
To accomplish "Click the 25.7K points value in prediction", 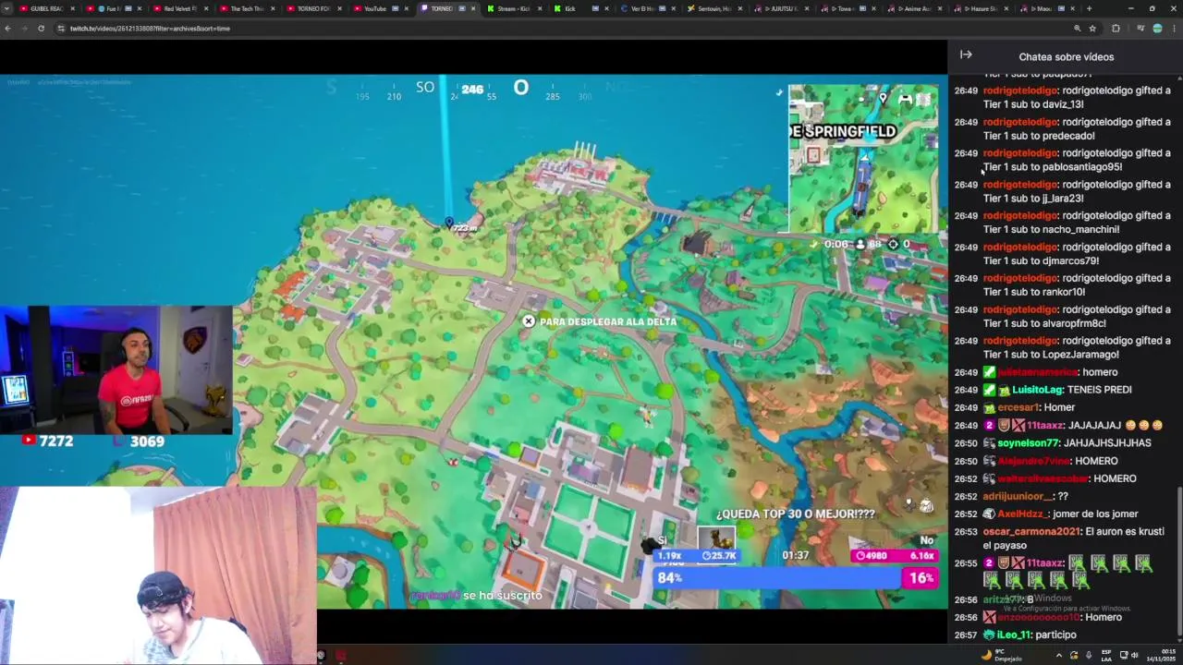I will [719, 556].
